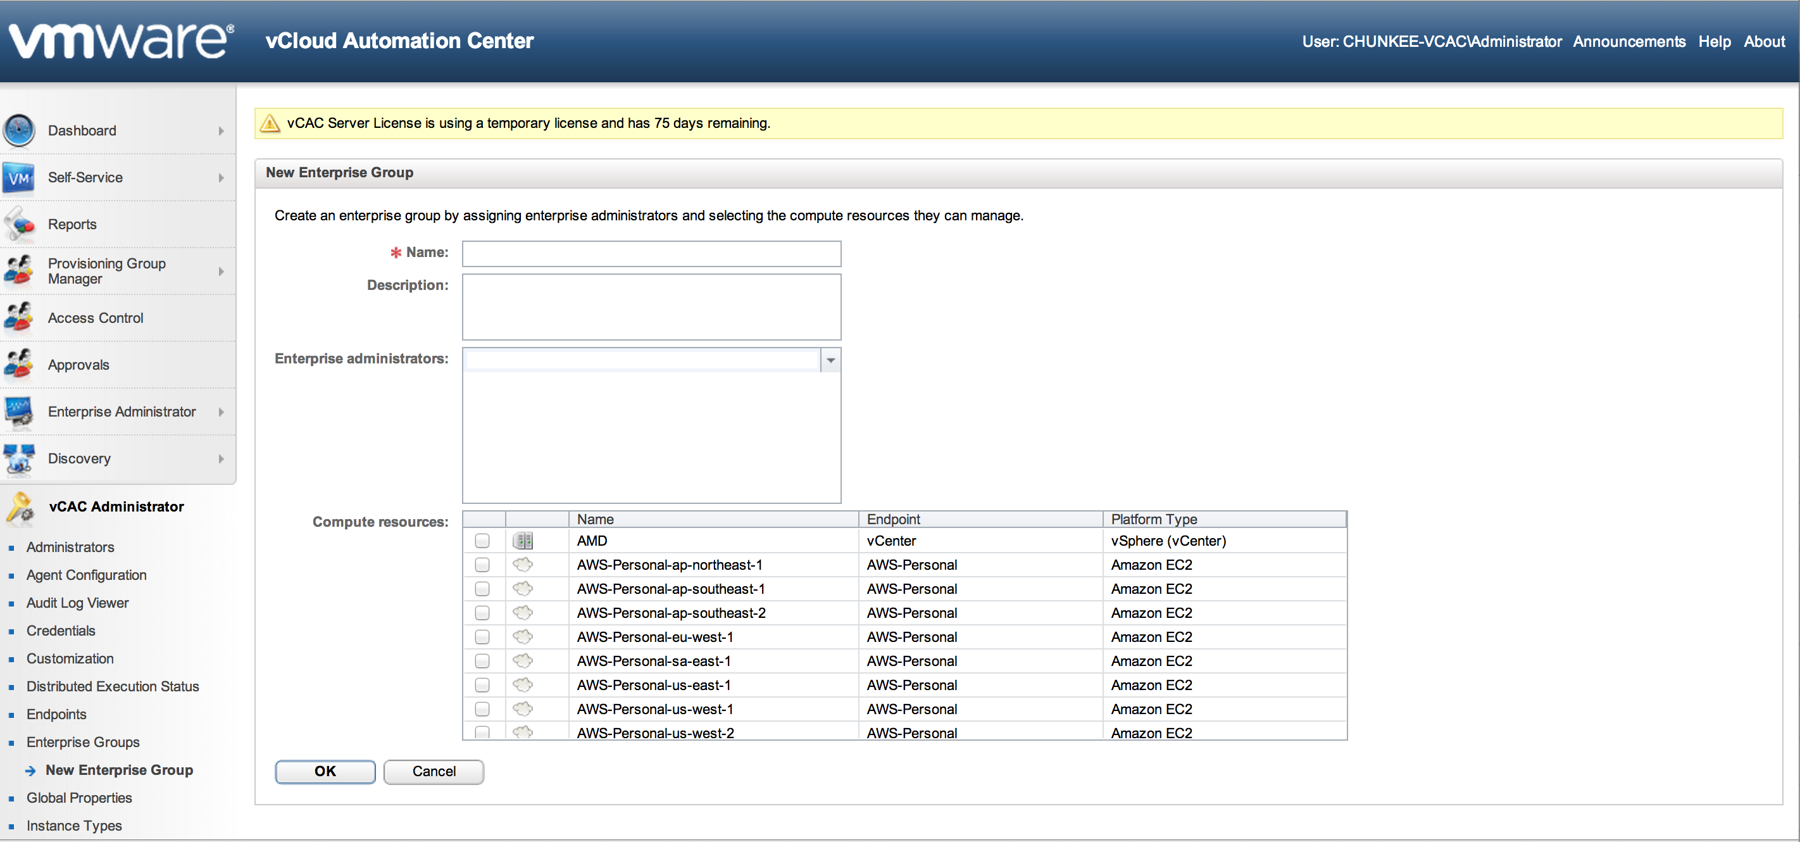Open the Enterprise administrators dropdown arrow
This screenshot has height=842, width=1800.
coord(830,360)
